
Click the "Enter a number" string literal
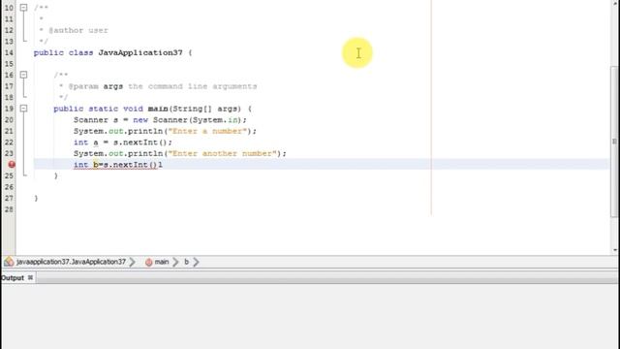[208, 131]
